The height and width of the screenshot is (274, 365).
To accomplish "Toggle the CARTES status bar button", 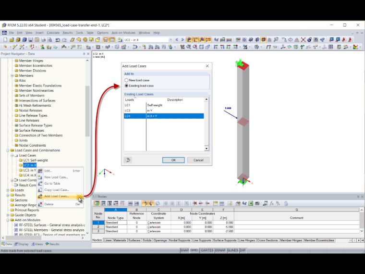I will click(x=207, y=250).
